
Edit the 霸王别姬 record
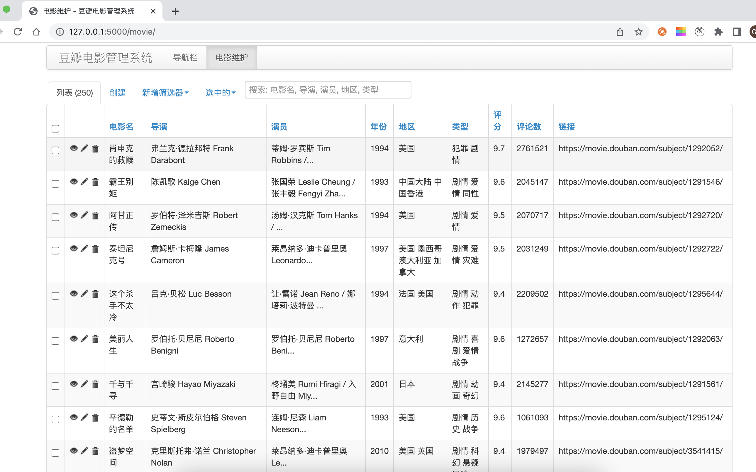(x=84, y=182)
